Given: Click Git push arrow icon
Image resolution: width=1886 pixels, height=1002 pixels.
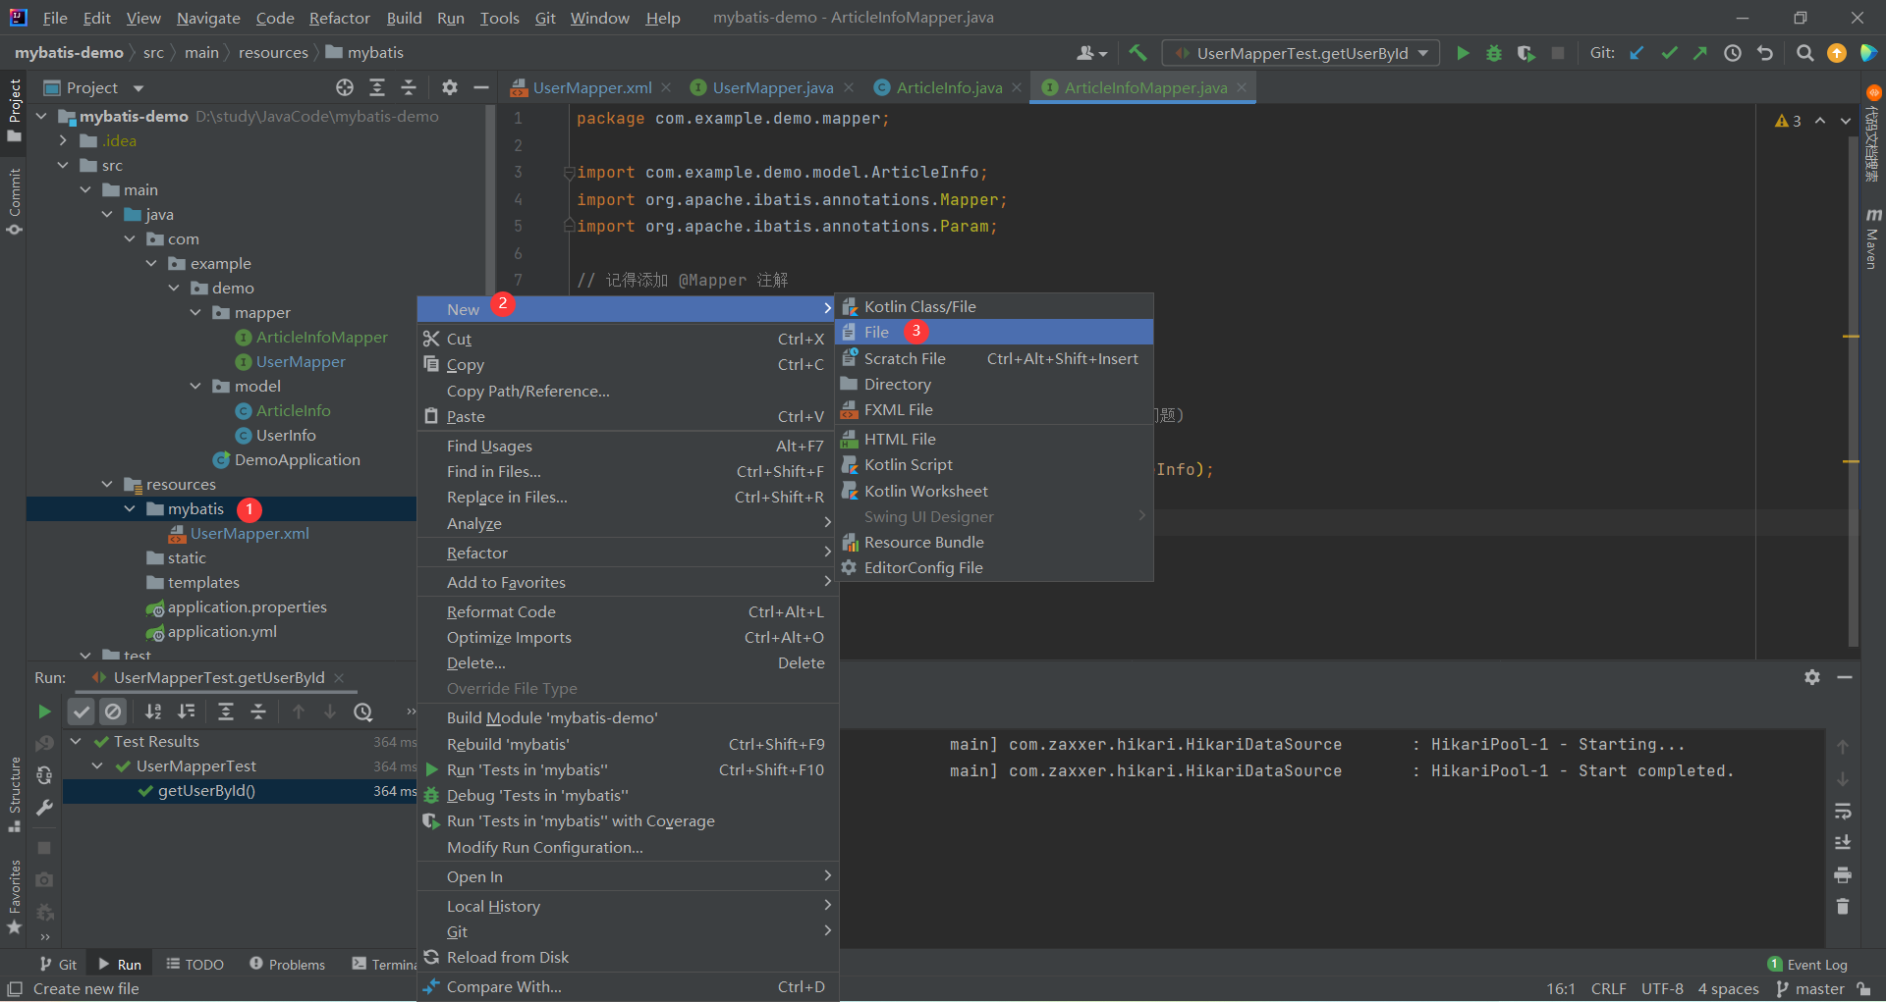Looking at the screenshot, I should point(1700,53).
